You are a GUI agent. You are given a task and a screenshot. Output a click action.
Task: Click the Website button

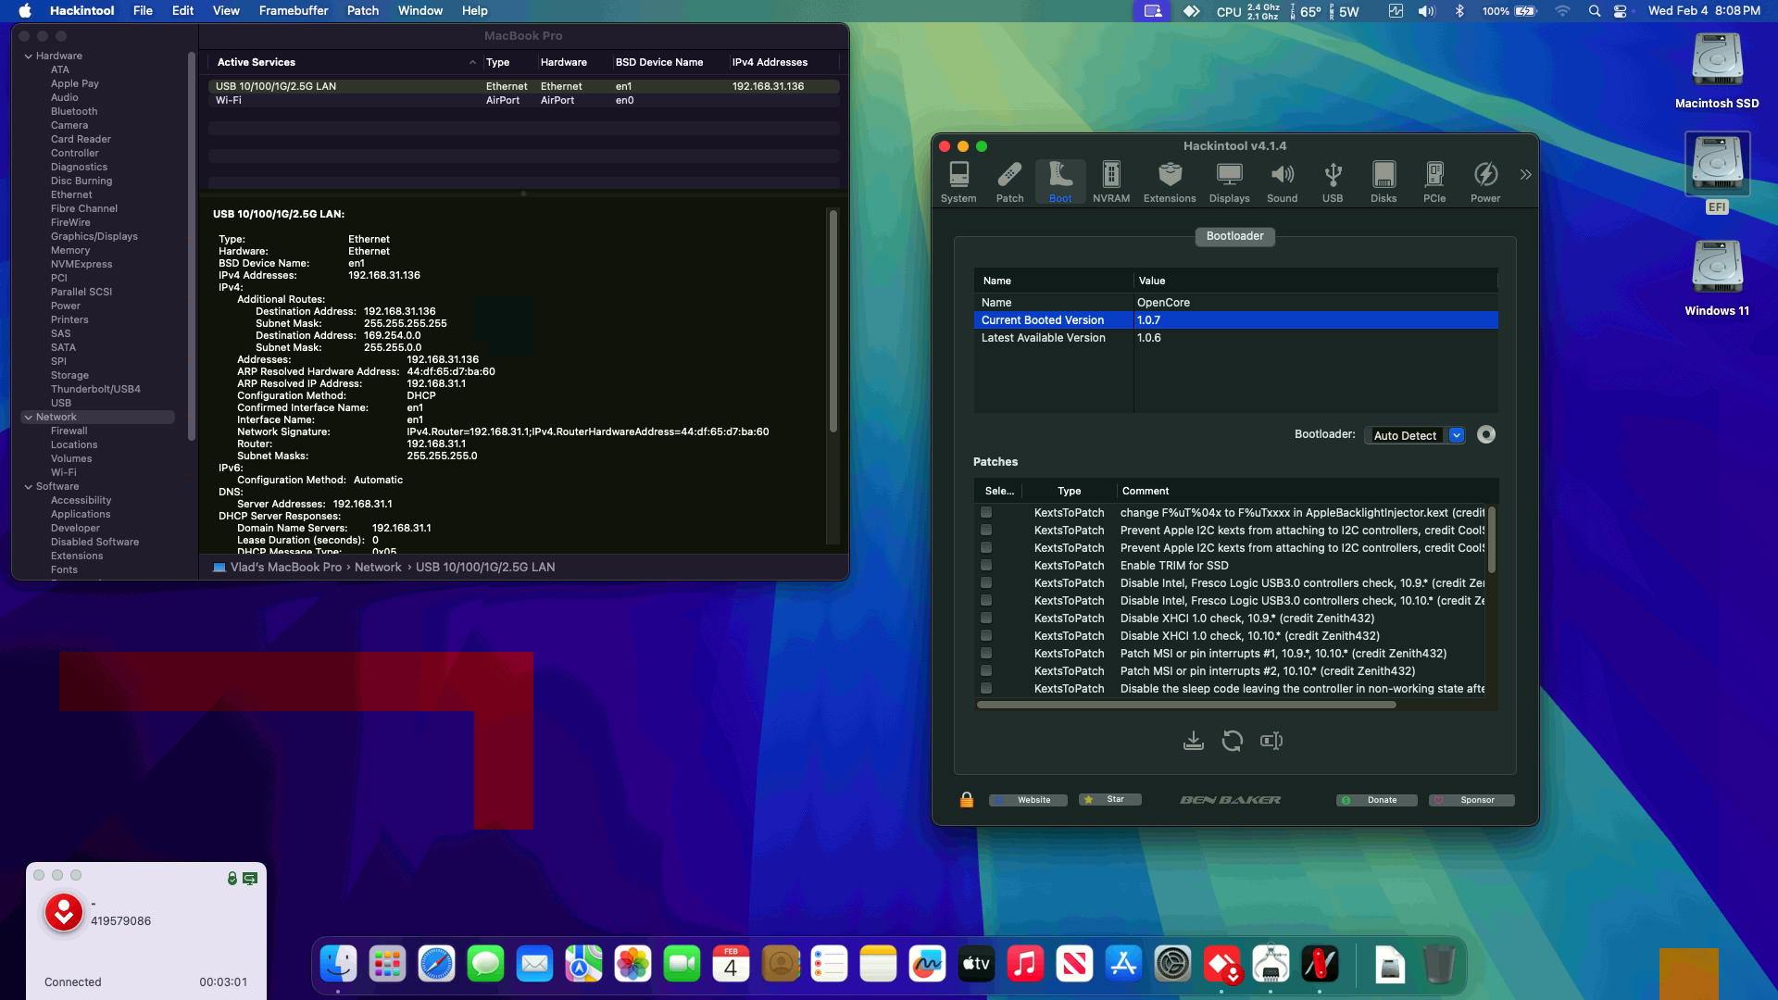pos(1028,800)
